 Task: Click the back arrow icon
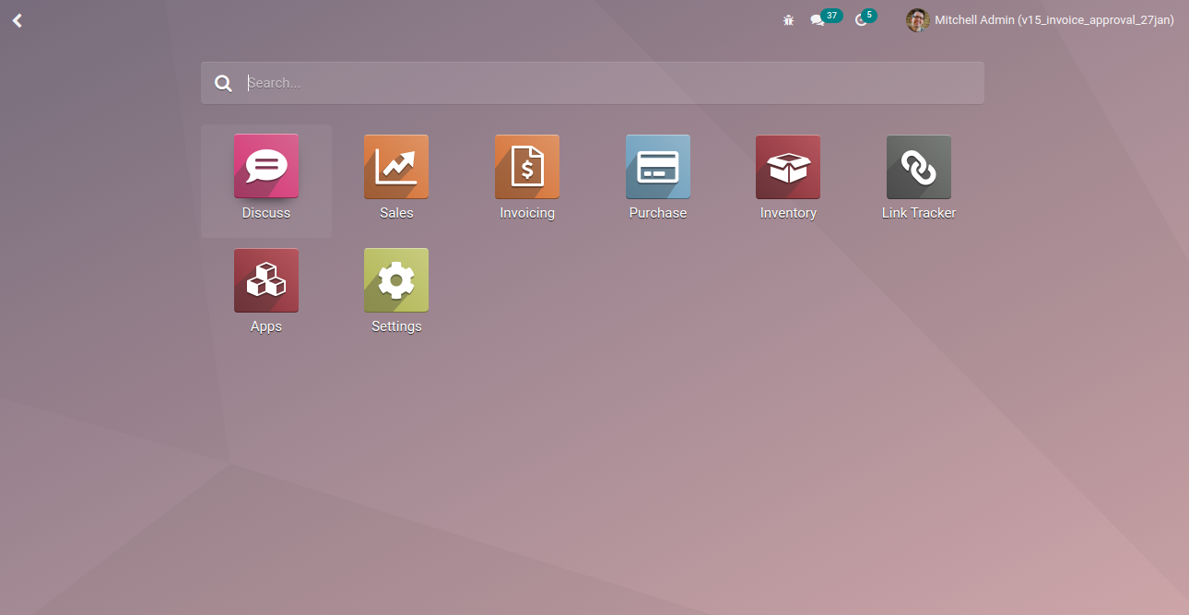(x=17, y=20)
